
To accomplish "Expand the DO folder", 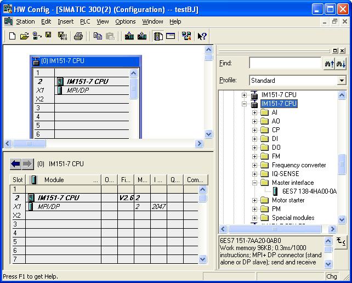I will pos(254,148).
